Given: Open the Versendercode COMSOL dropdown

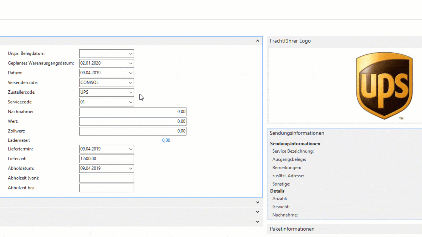Looking at the screenshot, I should coord(131,83).
